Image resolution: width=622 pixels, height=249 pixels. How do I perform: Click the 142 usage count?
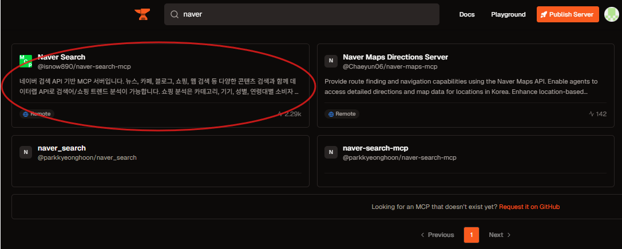tap(601, 114)
